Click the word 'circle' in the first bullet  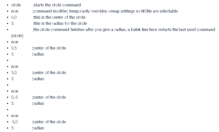pyautogui.click(x=16, y=5)
